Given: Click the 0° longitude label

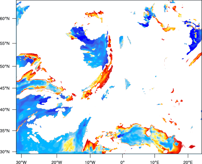Looking at the screenshot, I should [x=122, y=162].
